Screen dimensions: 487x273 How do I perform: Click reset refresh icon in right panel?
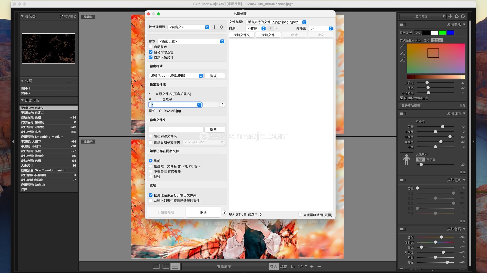coord(463,16)
